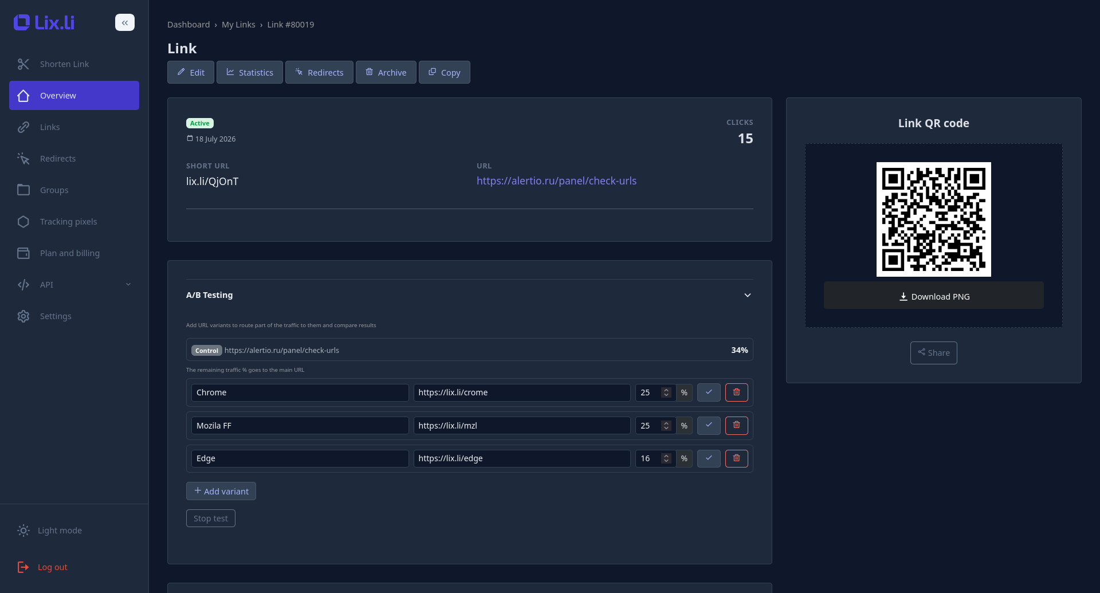Open Groups in the sidebar
This screenshot has height=593, width=1100.
tap(74, 190)
